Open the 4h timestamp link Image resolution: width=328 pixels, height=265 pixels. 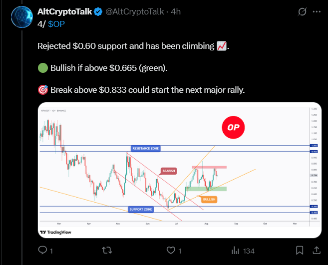tap(176, 11)
